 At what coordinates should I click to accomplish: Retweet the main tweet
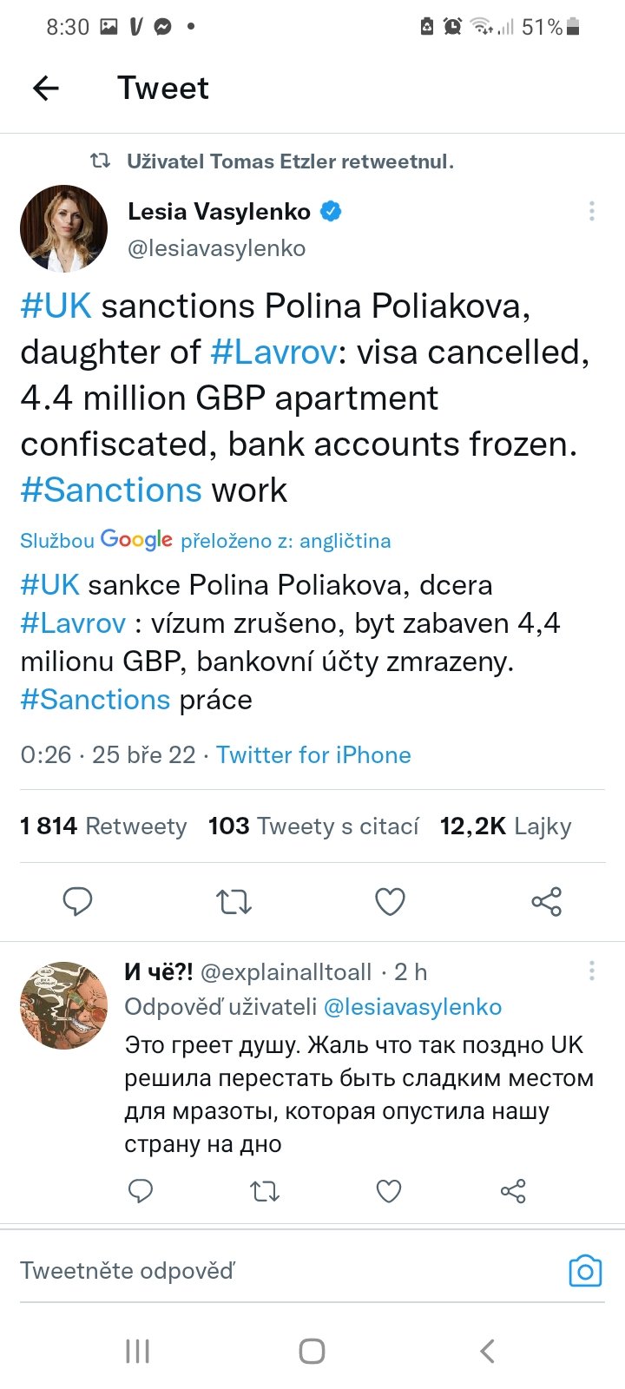234,902
